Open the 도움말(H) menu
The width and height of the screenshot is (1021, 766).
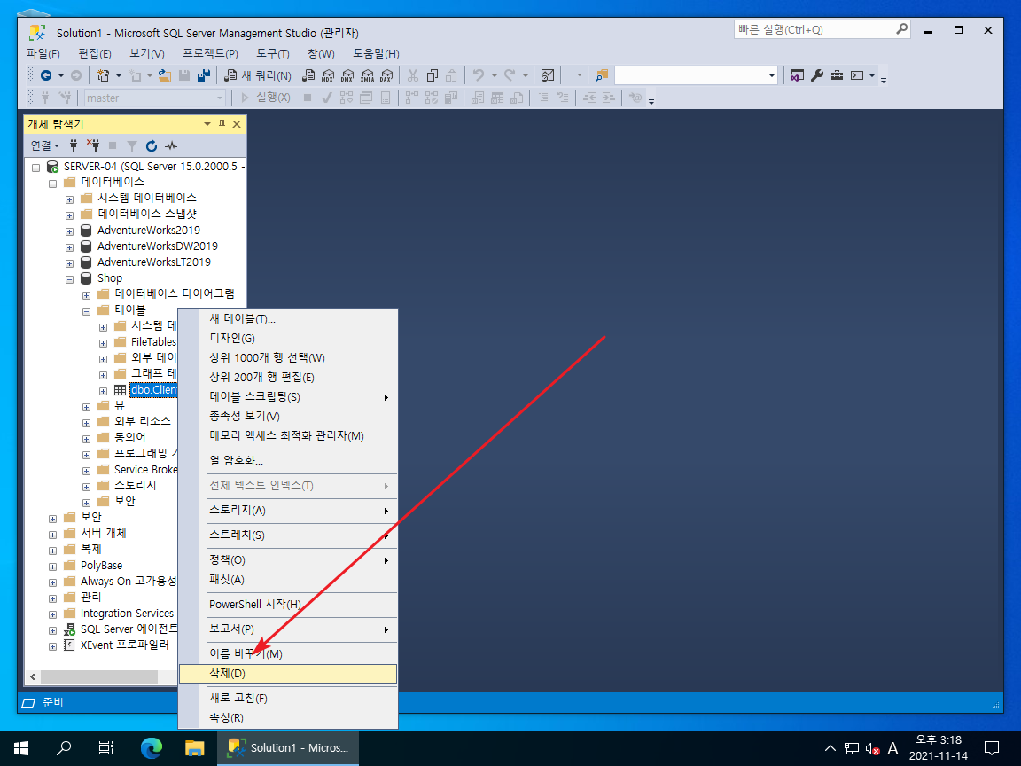(376, 53)
